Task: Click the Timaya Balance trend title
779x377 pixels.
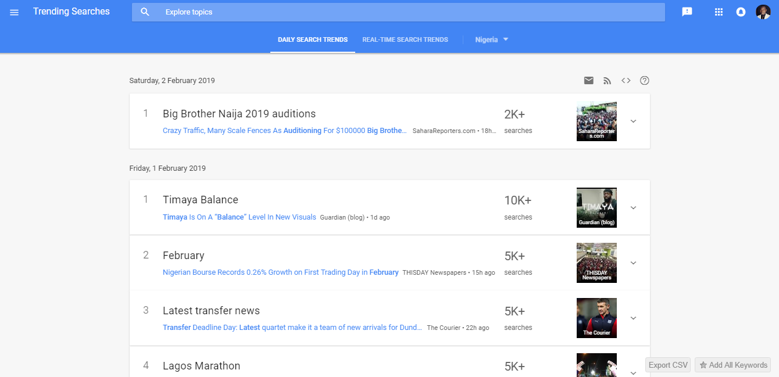Action: (x=201, y=200)
